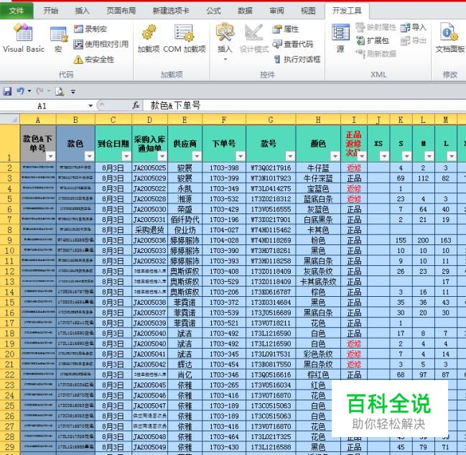Viewport: 466px width, 455px height.
Task: Open 文档面板 document panel
Action: [x=450, y=39]
